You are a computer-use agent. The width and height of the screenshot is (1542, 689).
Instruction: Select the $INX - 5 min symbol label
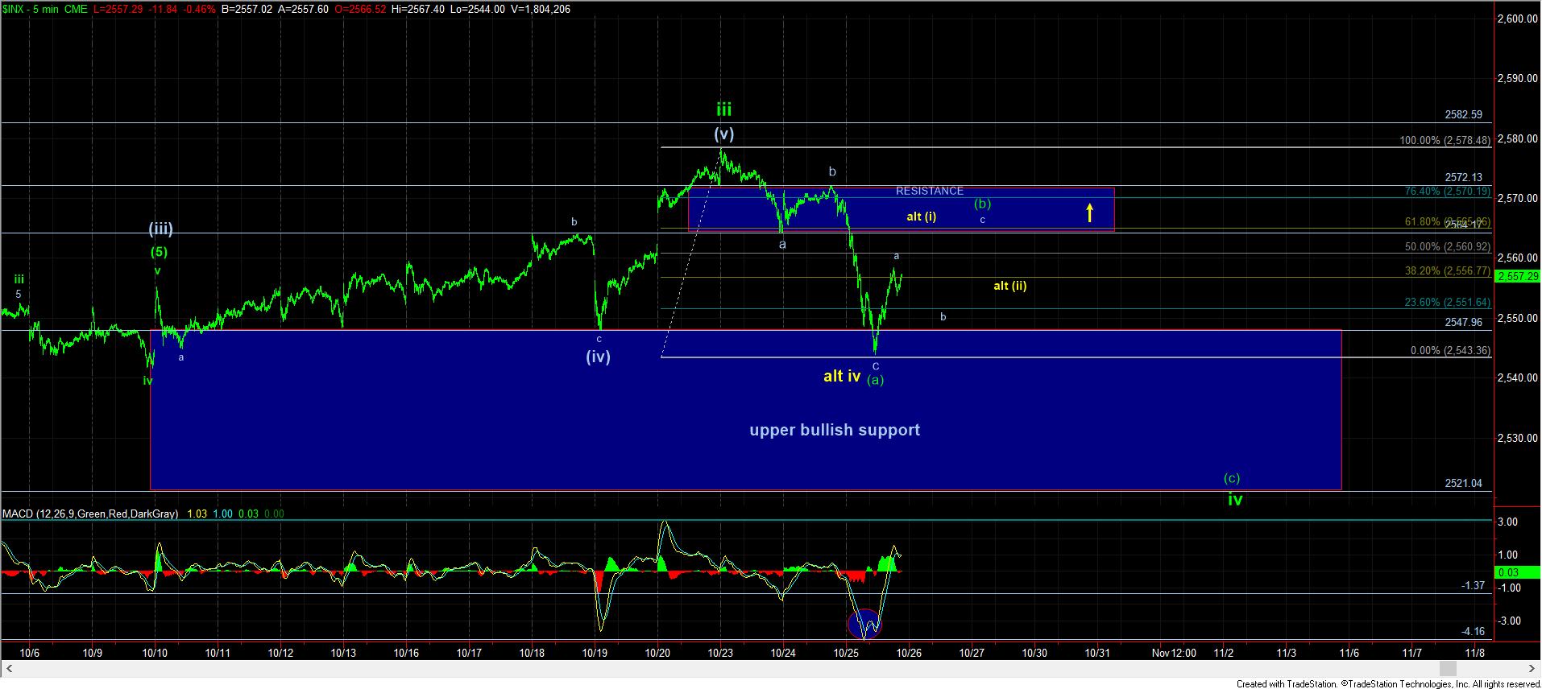pos(44,9)
